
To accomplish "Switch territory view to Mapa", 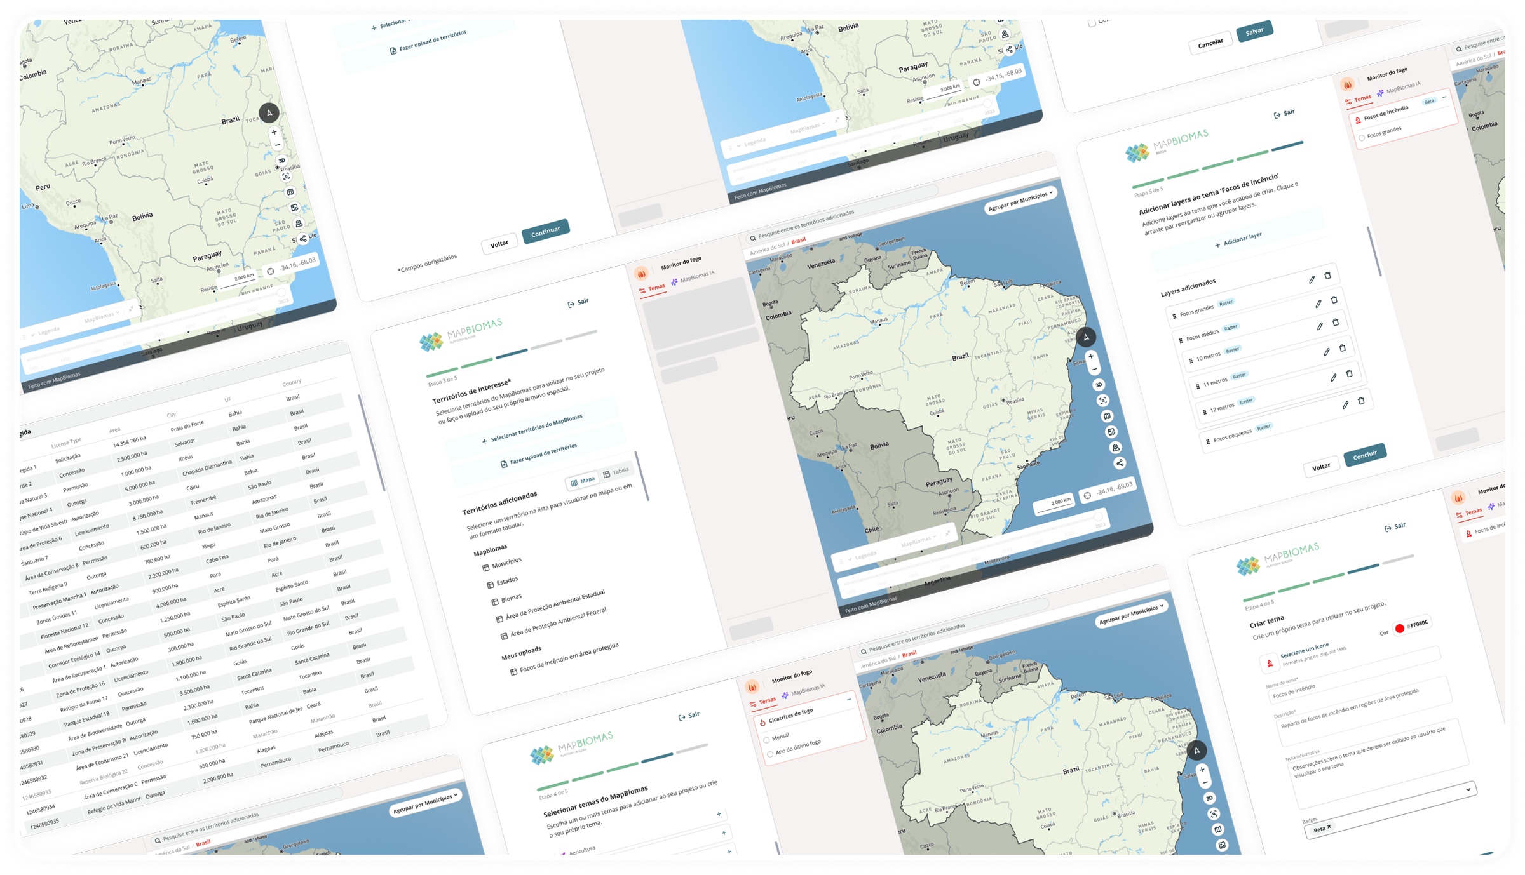I will click(x=583, y=481).
